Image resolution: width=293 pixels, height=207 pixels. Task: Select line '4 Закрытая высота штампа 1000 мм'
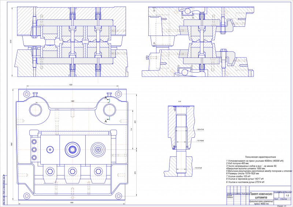click(x=245, y=169)
